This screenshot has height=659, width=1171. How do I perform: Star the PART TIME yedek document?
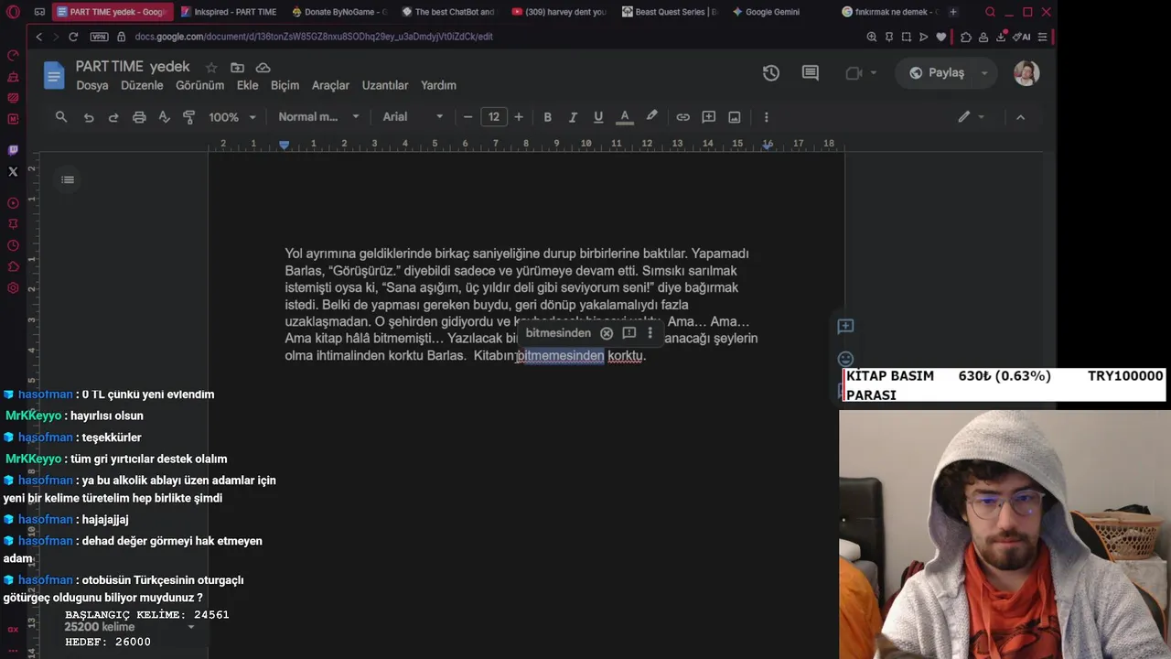point(211,67)
